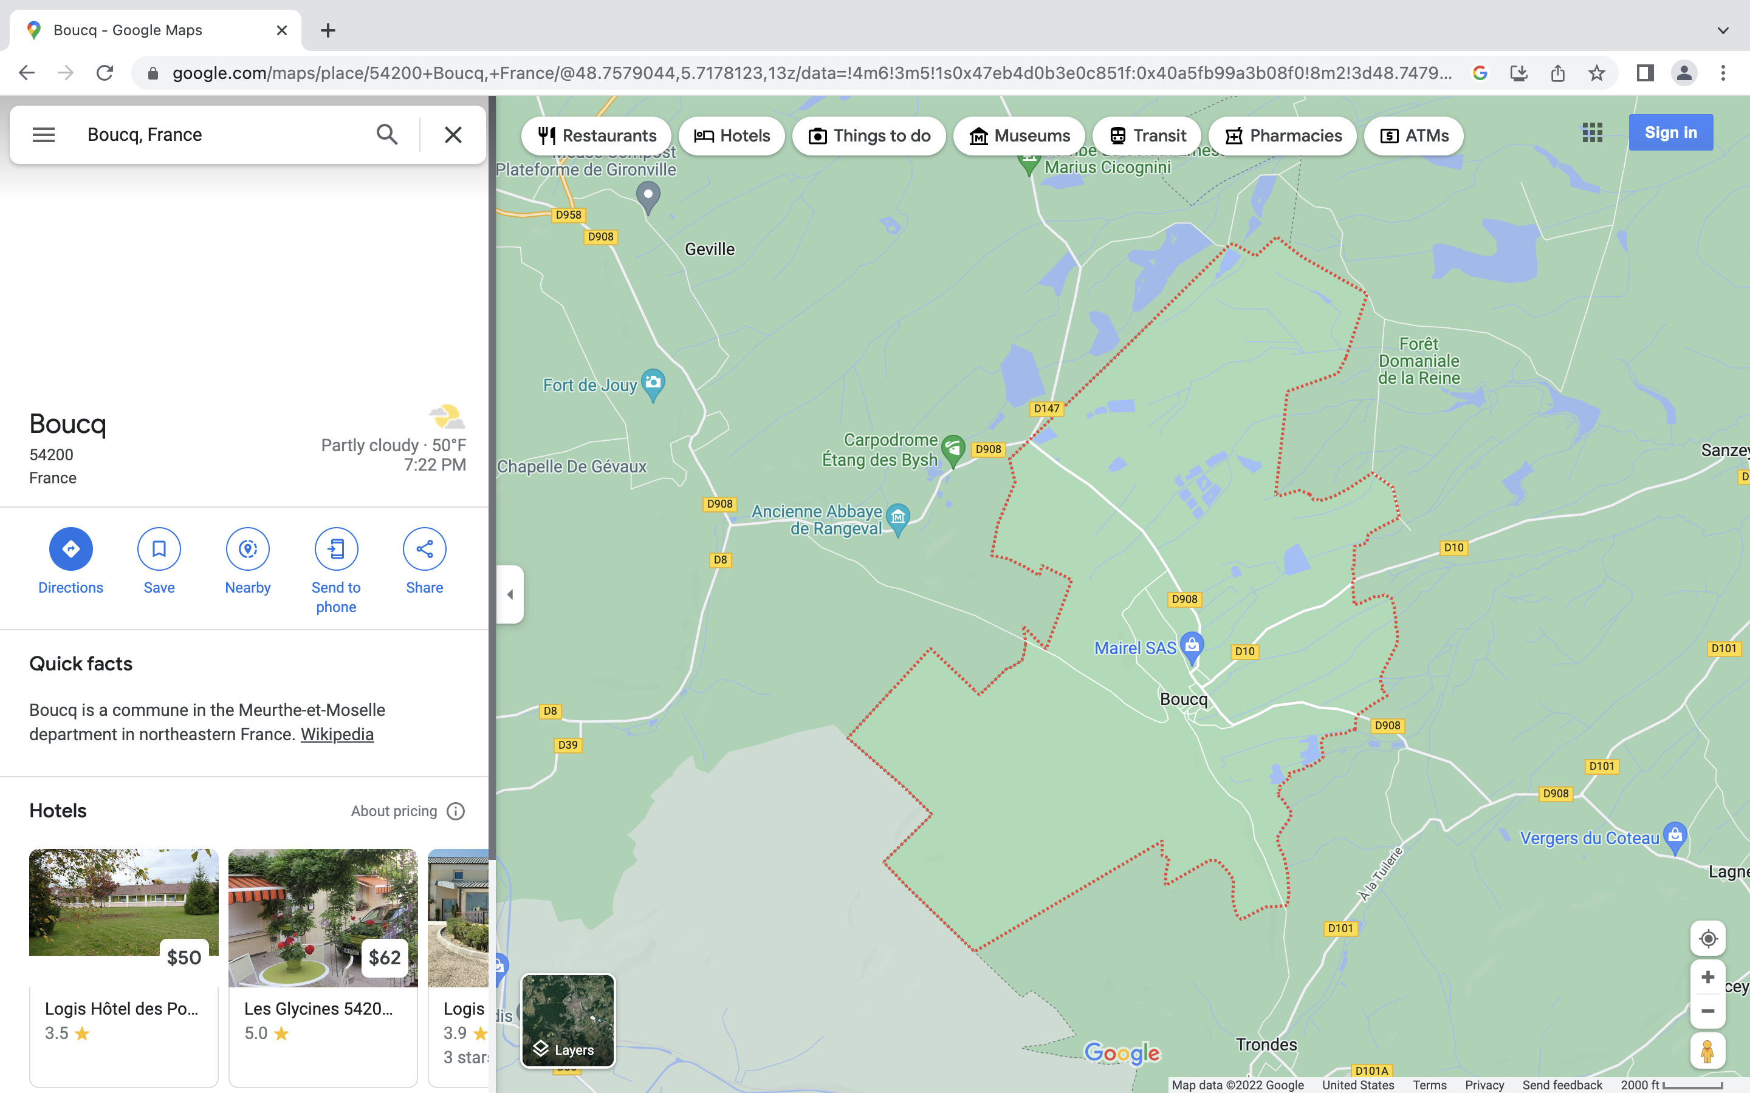
Task: Show your location on the map
Action: click(1707, 938)
